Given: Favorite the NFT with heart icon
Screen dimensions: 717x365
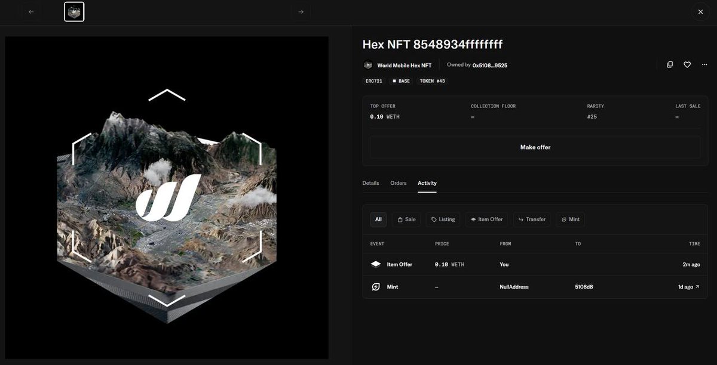Looking at the screenshot, I should (x=687, y=64).
